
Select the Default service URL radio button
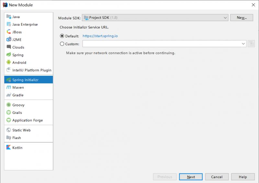pyautogui.click(x=62, y=36)
